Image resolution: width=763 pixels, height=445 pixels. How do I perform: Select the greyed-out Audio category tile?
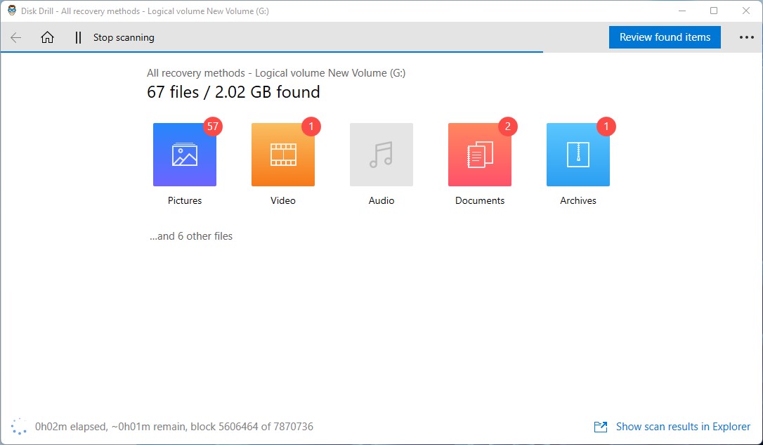point(381,155)
